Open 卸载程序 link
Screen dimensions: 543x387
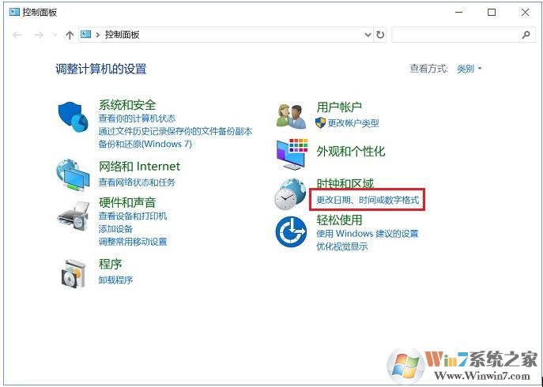(115, 280)
